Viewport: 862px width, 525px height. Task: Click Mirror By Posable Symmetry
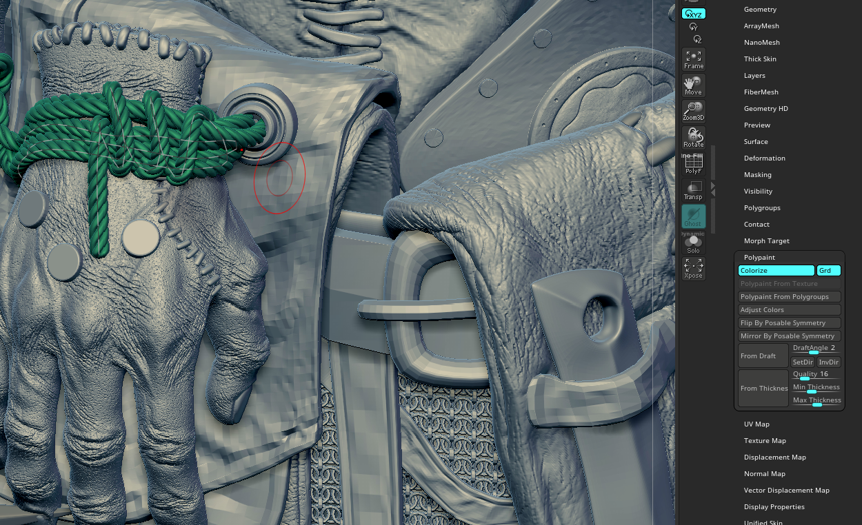coord(790,336)
